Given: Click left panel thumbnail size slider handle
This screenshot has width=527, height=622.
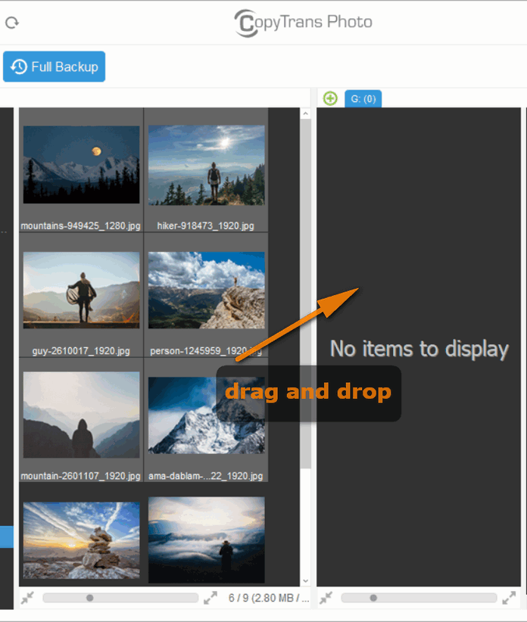Looking at the screenshot, I should pyautogui.click(x=89, y=598).
